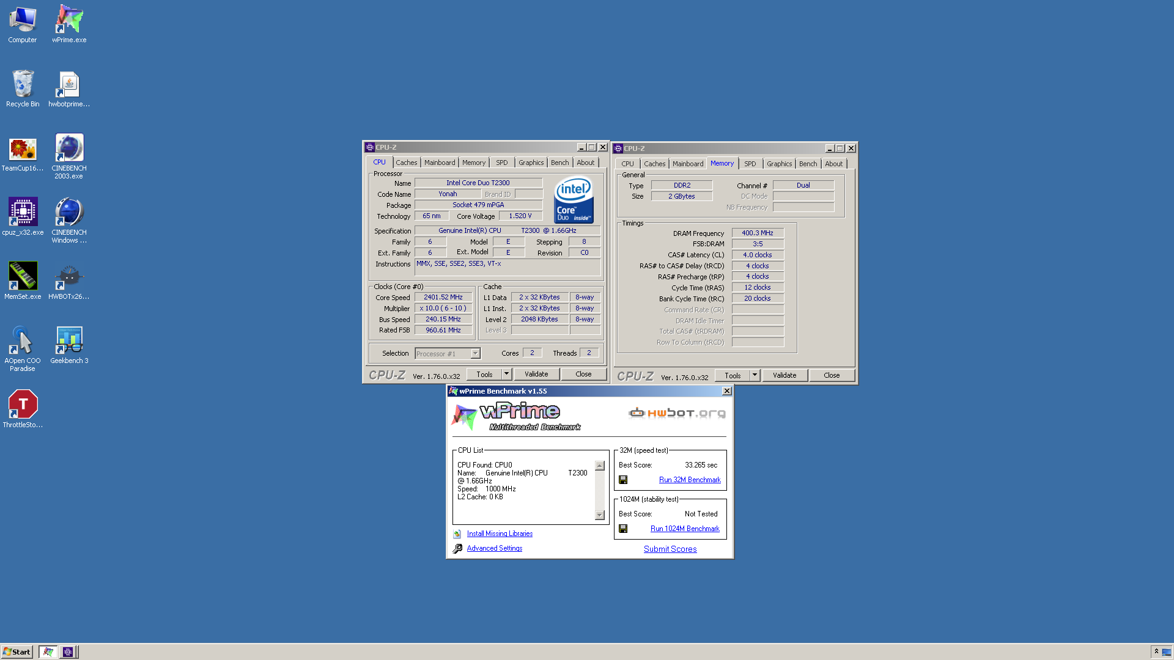This screenshot has width=1174, height=660.
Task: Open the Recycle Bin icon
Action: pos(23,89)
